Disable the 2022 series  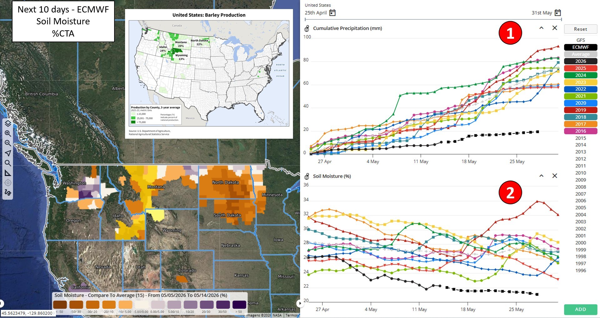(581, 89)
